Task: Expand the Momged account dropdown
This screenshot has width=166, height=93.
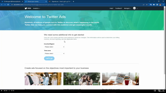Action: pyautogui.click(x=127, y=8)
